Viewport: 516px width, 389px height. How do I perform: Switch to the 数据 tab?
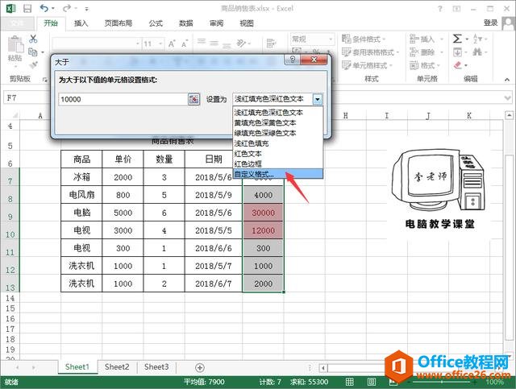click(x=186, y=23)
